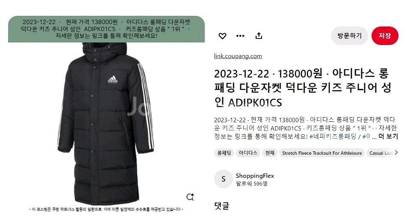Expand description with 더 보기

388,136
